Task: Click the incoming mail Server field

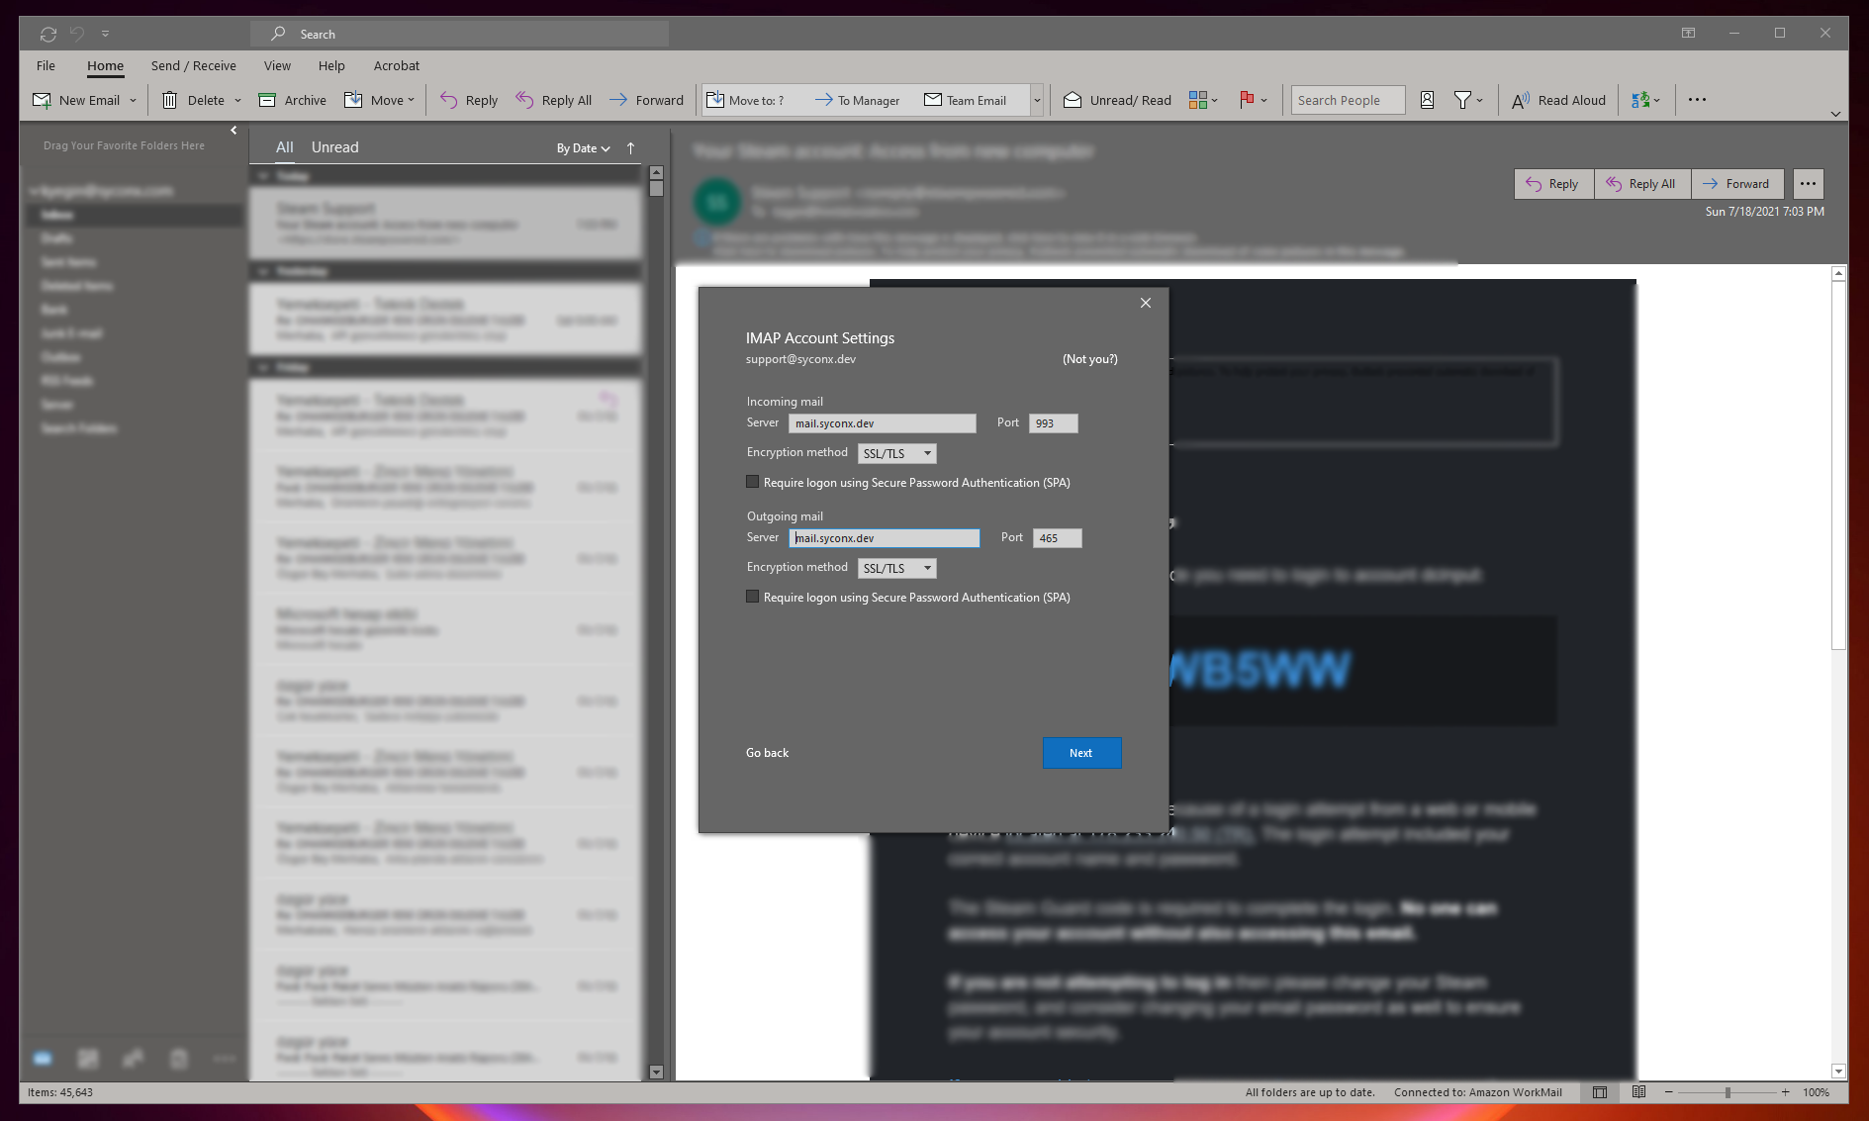Action: tap(883, 423)
